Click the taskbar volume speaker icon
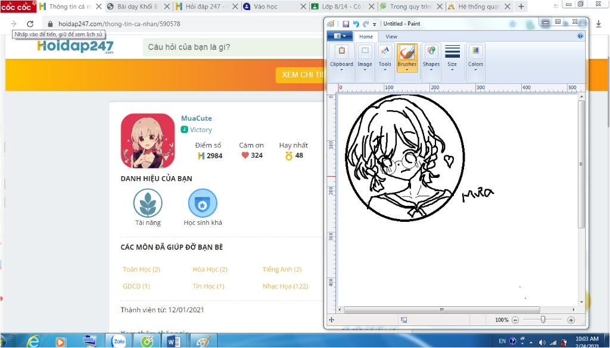The height and width of the screenshot is (348, 610). [x=542, y=342]
